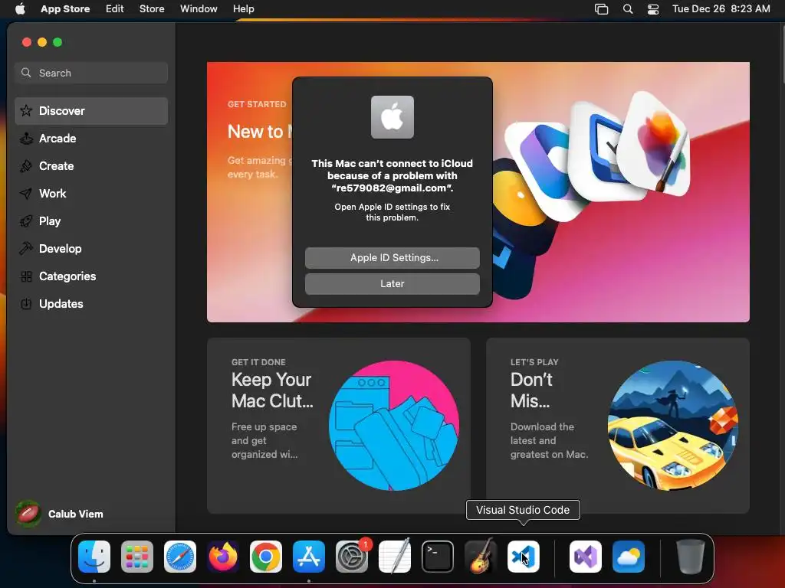Select Discover in the sidebar
The image size is (785, 588).
[91, 111]
